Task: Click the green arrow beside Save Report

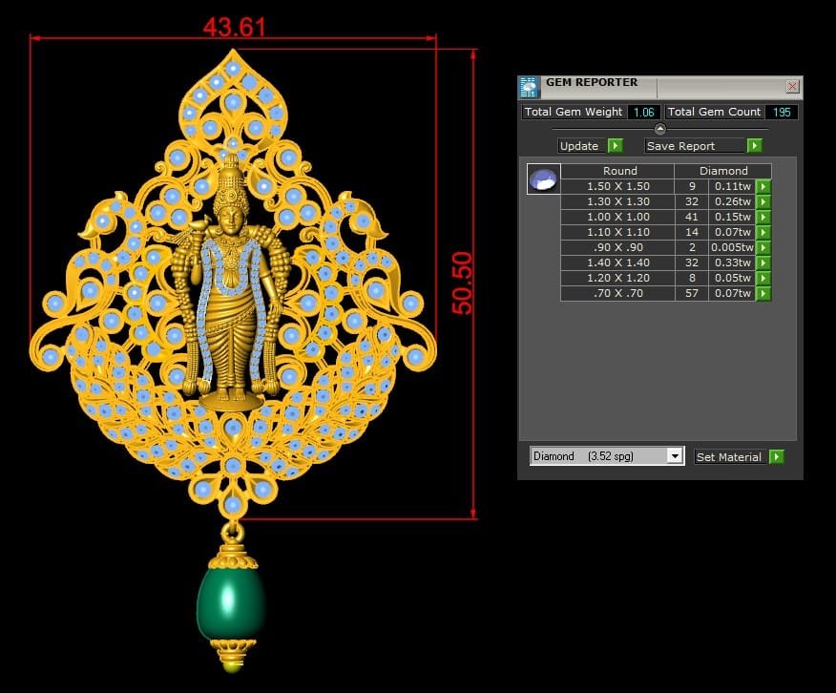Action: (754, 146)
